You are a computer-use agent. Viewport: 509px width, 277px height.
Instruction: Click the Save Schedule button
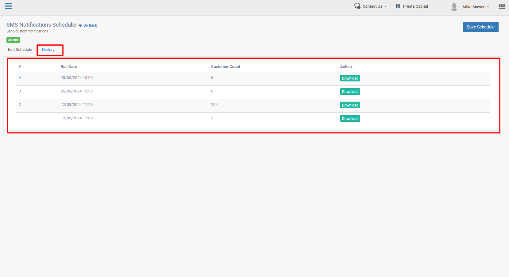[480, 27]
